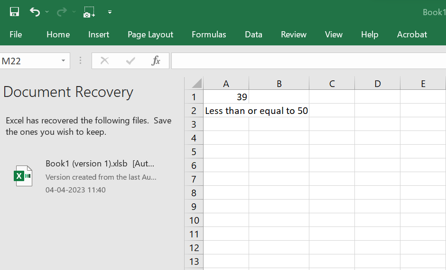
Task: Select column D header
Action: [x=378, y=84]
